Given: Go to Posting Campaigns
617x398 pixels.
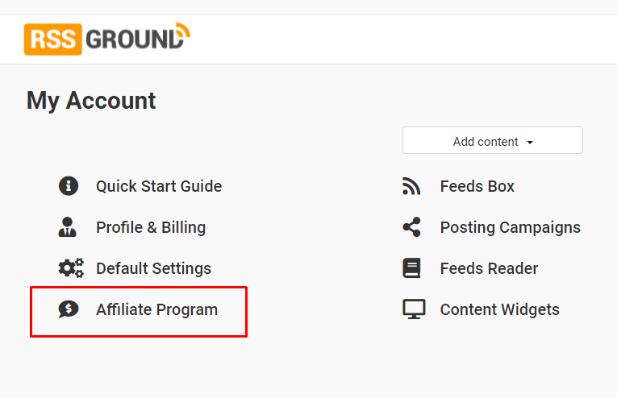Looking at the screenshot, I should 511,228.
